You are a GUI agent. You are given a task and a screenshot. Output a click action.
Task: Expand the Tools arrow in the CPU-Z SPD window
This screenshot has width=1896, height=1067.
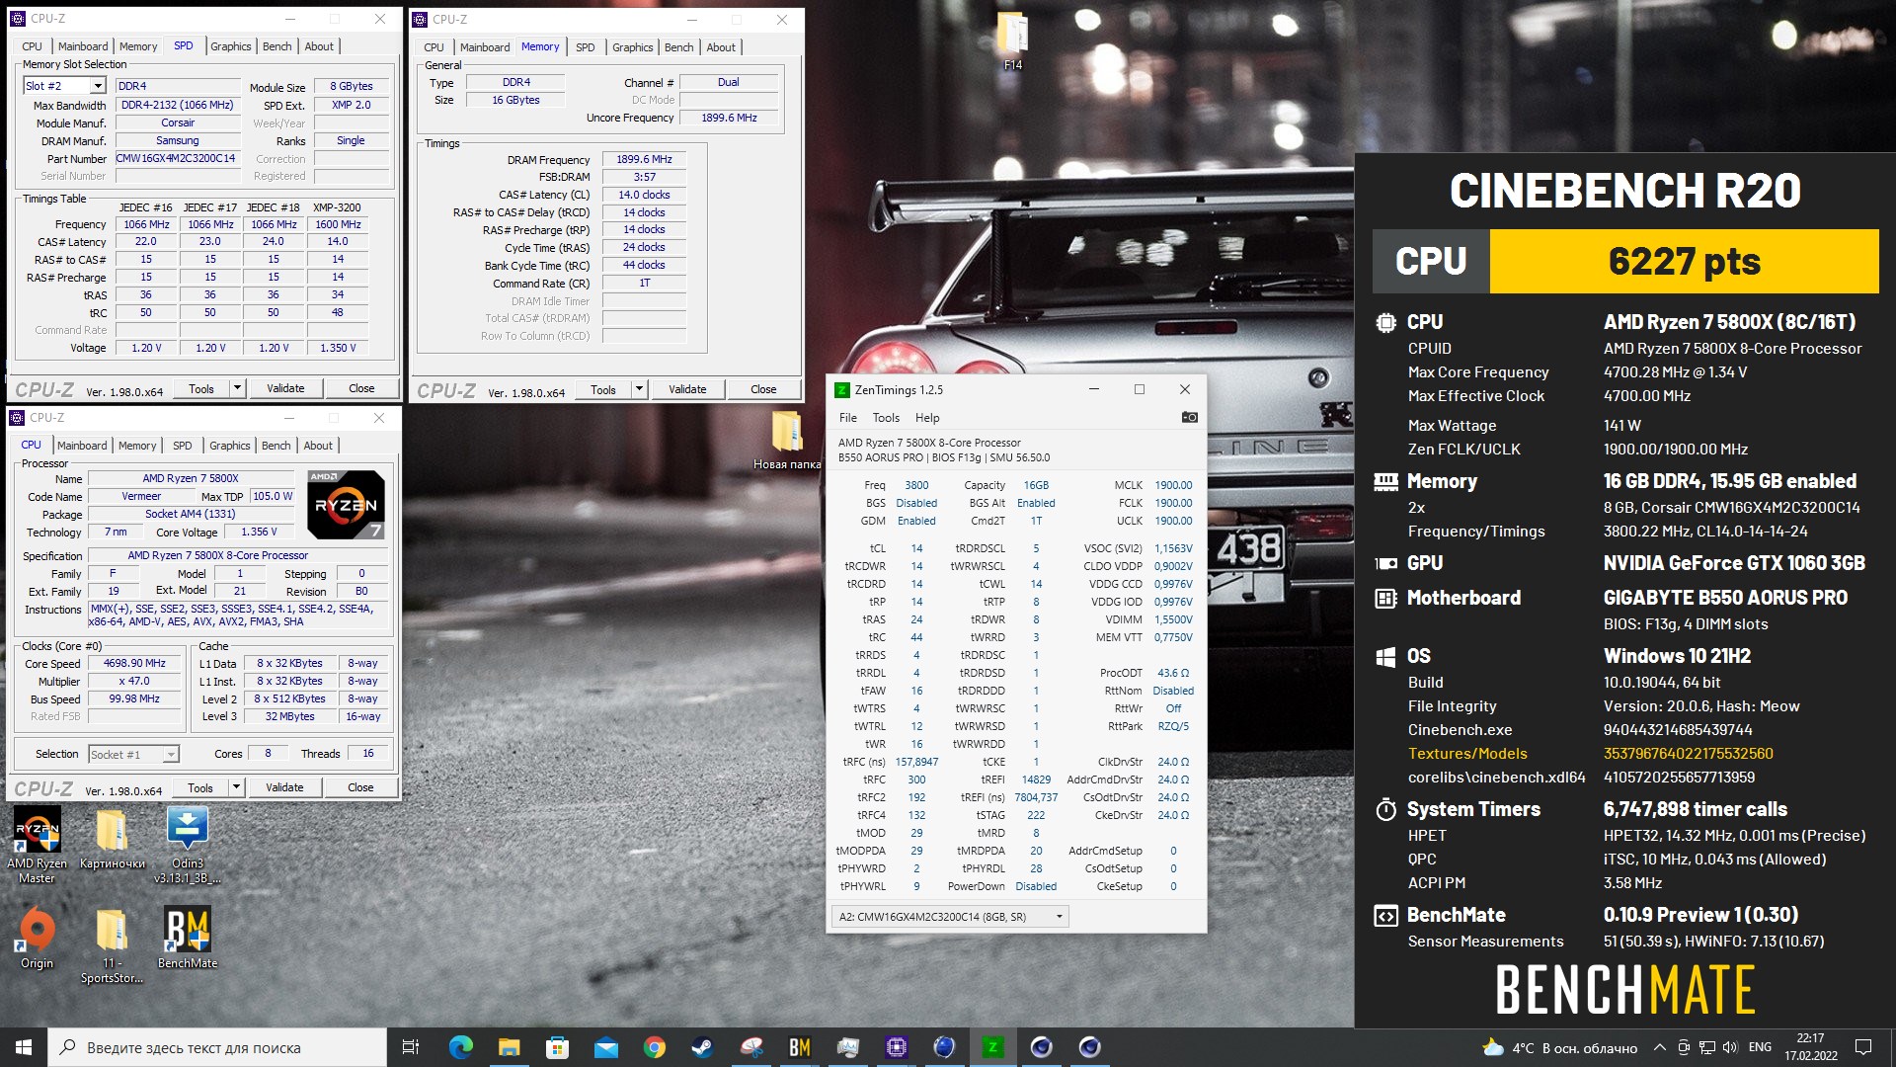237,388
